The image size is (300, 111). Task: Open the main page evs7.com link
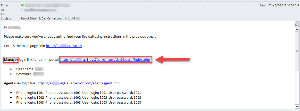coord(64,46)
